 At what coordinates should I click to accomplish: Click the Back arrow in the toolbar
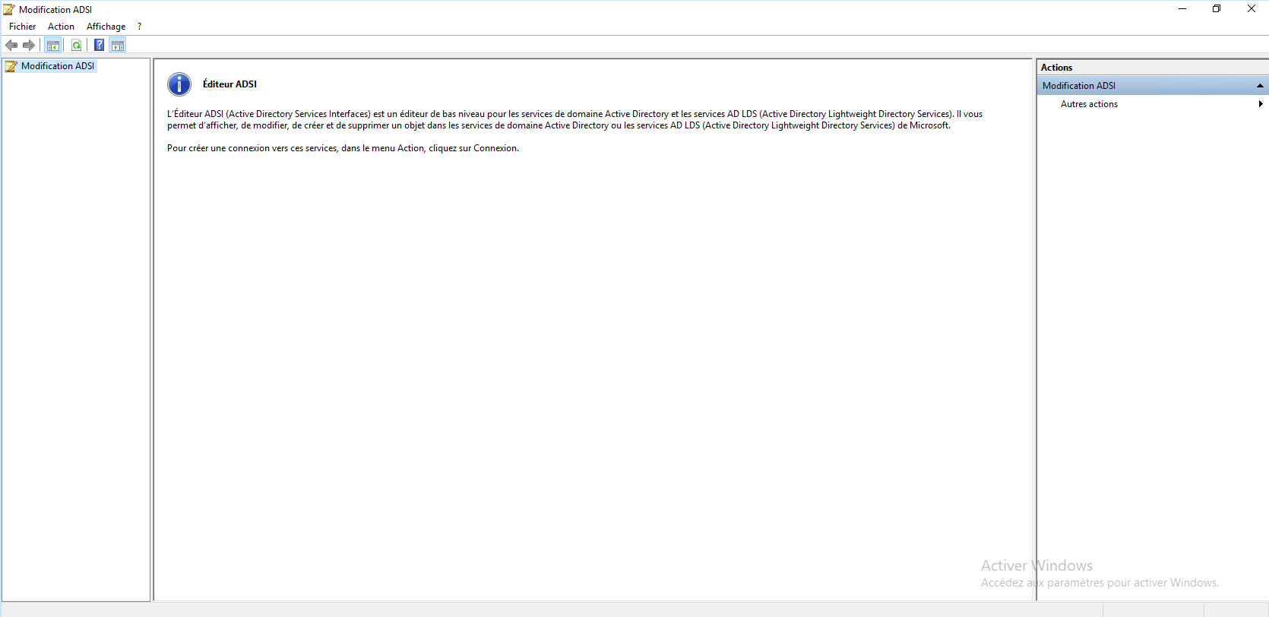[x=11, y=46]
